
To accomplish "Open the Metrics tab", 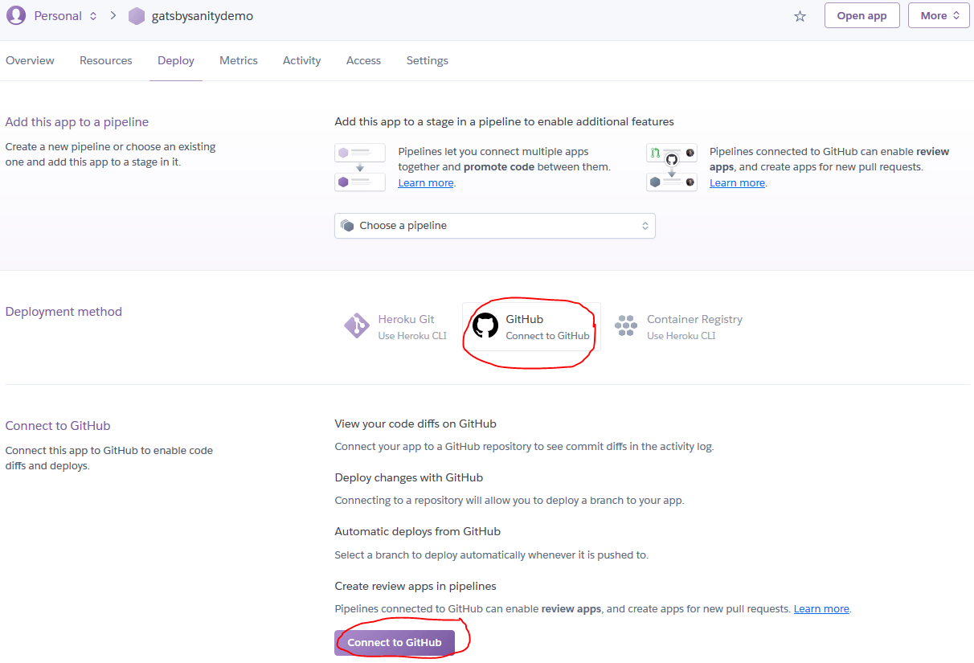I will pos(239,60).
